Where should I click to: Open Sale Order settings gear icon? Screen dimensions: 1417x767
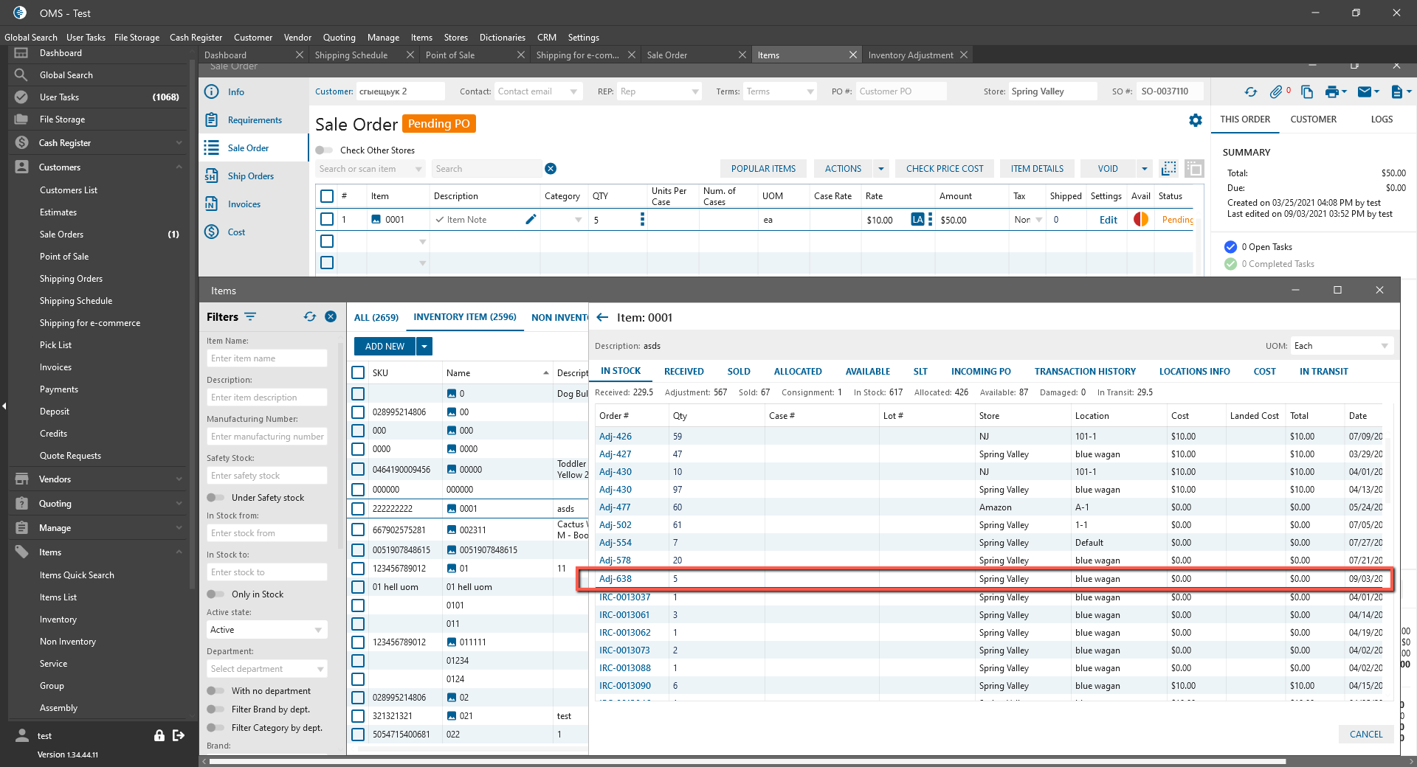click(1196, 120)
